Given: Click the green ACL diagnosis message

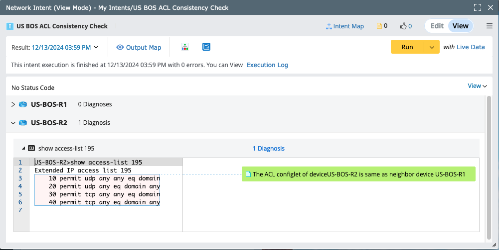Looking at the screenshot, I should 358,174.
